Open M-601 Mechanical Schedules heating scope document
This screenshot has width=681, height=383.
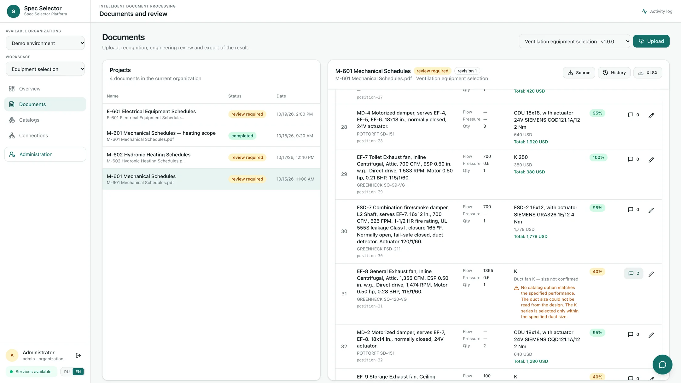[211, 136]
